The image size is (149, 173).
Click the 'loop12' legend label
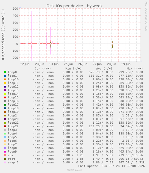13,87
